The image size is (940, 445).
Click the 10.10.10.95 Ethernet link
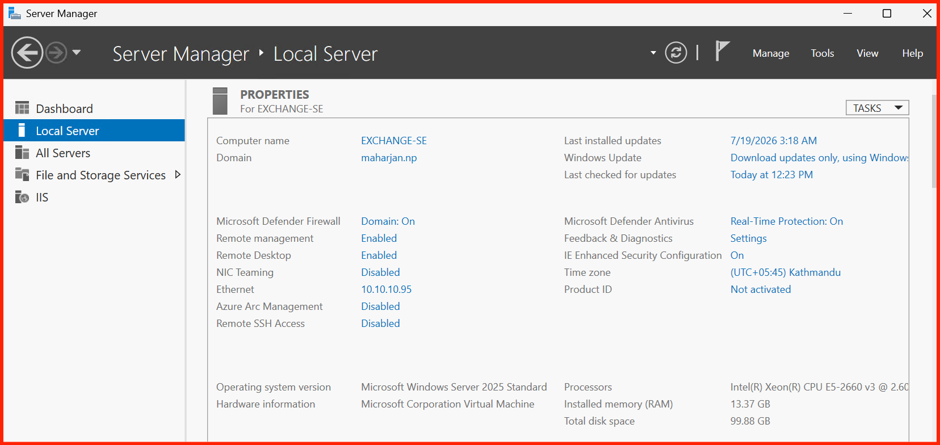coord(387,289)
